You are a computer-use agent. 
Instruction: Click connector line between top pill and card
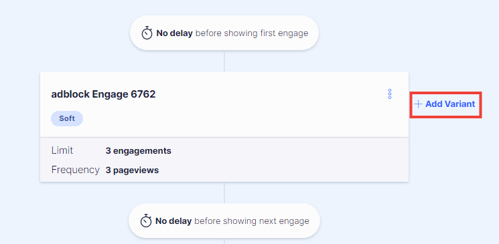click(224, 61)
